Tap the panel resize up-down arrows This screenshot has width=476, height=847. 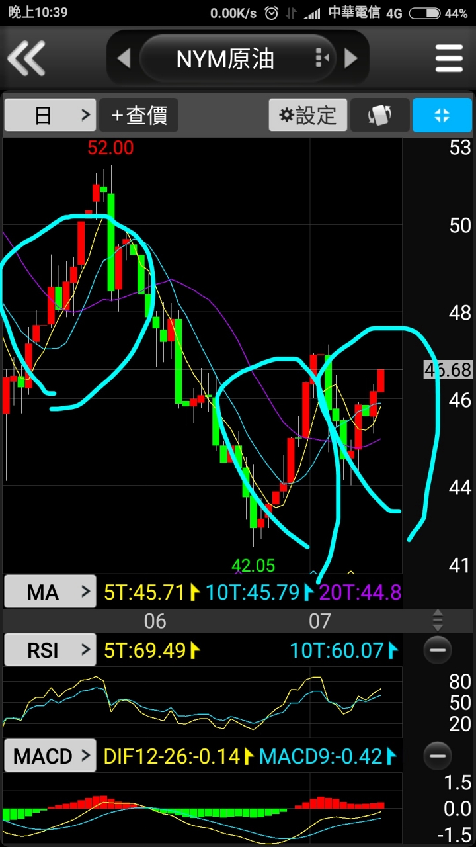click(437, 620)
